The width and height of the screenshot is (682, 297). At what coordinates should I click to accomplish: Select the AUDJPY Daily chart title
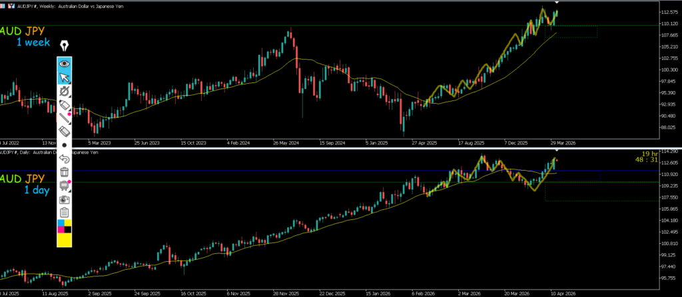(x=50, y=152)
